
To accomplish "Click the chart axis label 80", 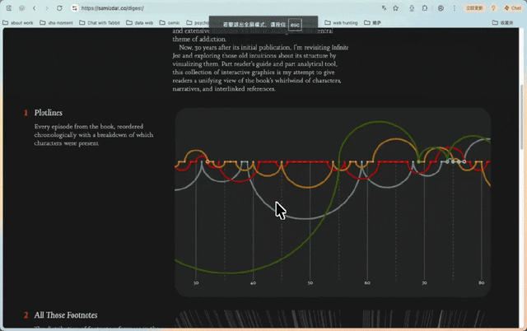I will coord(481,283).
